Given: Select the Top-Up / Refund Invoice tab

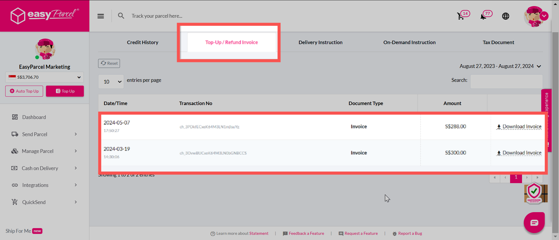Looking at the screenshot, I should pyautogui.click(x=231, y=42).
